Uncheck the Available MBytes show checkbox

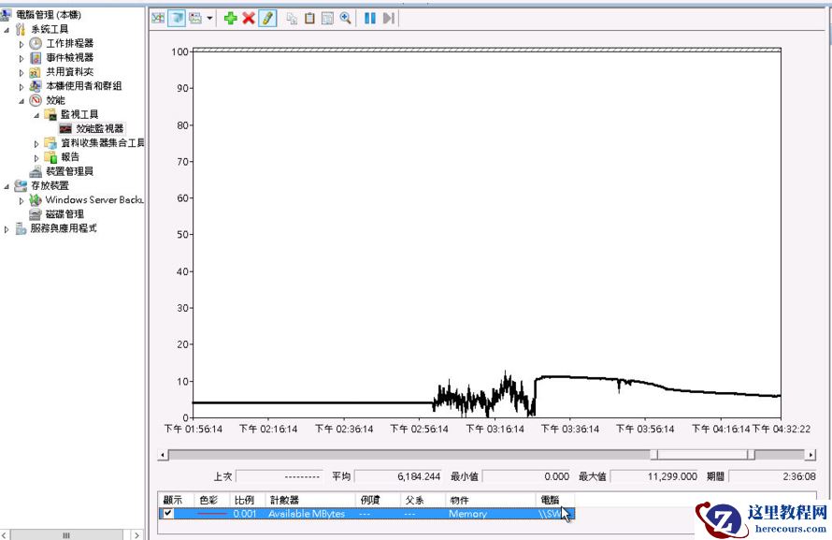point(168,514)
